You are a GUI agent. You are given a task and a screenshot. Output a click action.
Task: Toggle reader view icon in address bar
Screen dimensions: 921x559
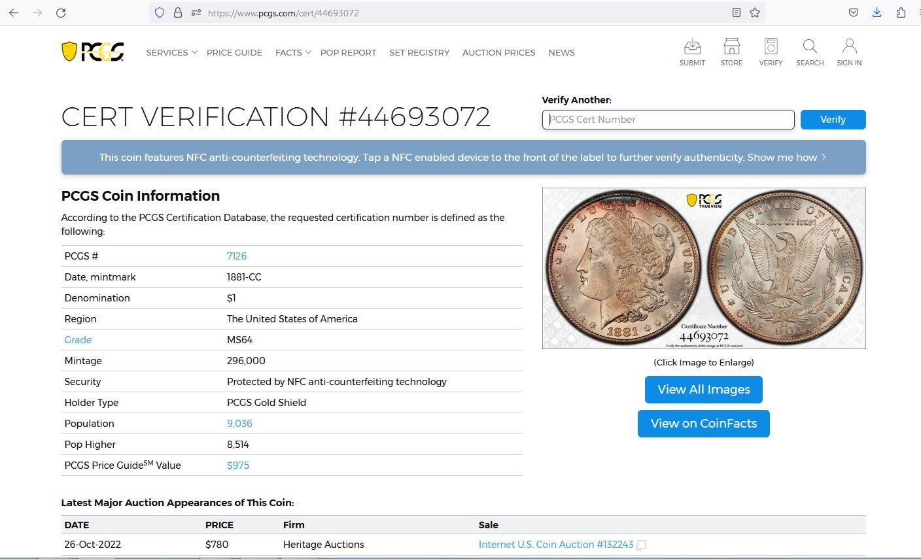click(x=737, y=12)
